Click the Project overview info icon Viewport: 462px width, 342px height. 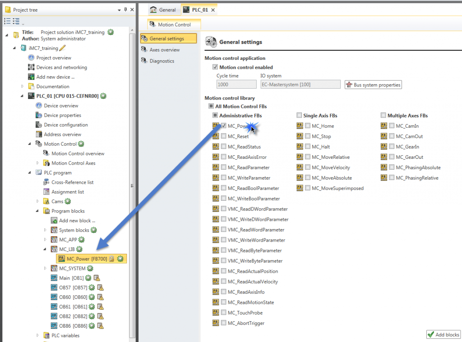(31, 58)
